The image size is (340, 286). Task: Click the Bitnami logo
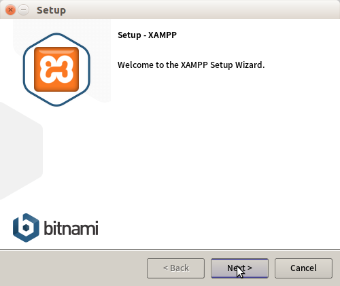[56, 228]
